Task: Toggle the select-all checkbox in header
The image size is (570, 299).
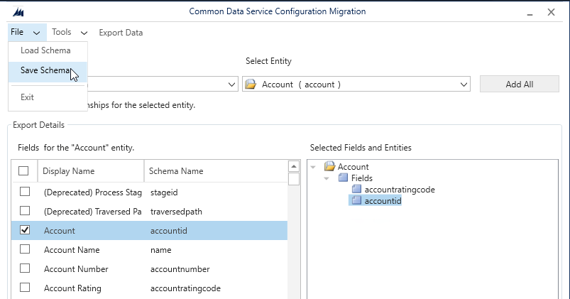Action: pyautogui.click(x=23, y=170)
